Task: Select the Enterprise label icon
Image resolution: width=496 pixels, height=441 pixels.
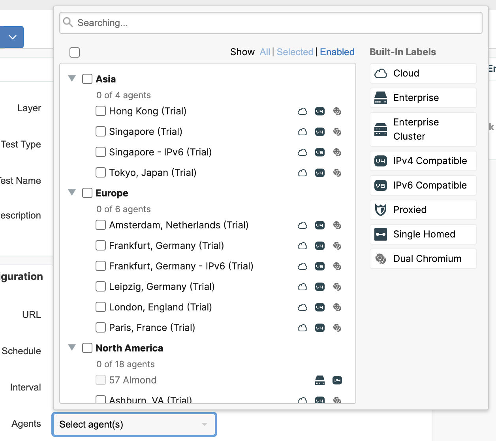Action: pyautogui.click(x=381, y=98)
